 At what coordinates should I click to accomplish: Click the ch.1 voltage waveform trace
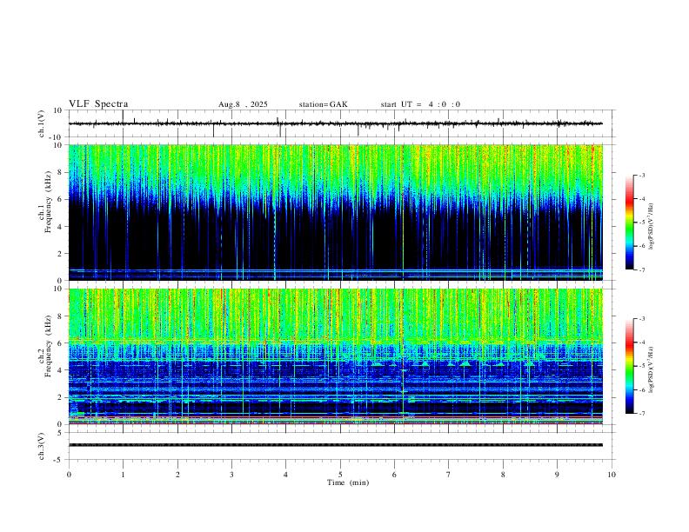pos(335,123)
